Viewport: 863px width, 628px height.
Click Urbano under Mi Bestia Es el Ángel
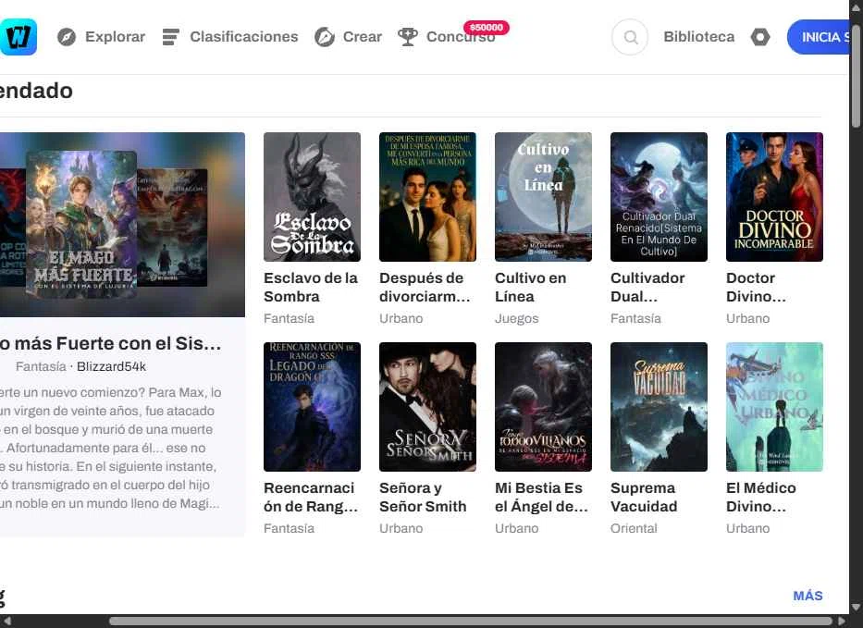[517, 528]
